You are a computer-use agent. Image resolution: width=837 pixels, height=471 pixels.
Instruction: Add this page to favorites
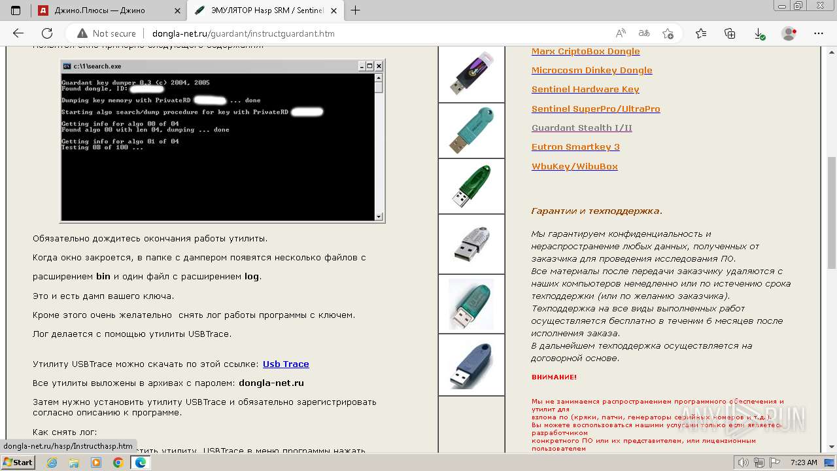click(x=668, y=33)
